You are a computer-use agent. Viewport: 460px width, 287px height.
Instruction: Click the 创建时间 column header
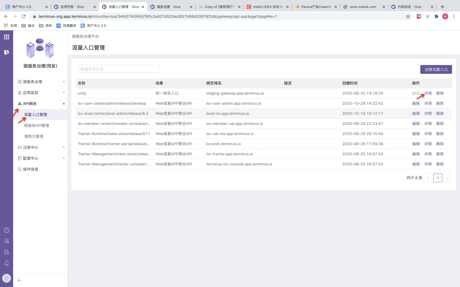pyautogui.click(x=350, y=83)
